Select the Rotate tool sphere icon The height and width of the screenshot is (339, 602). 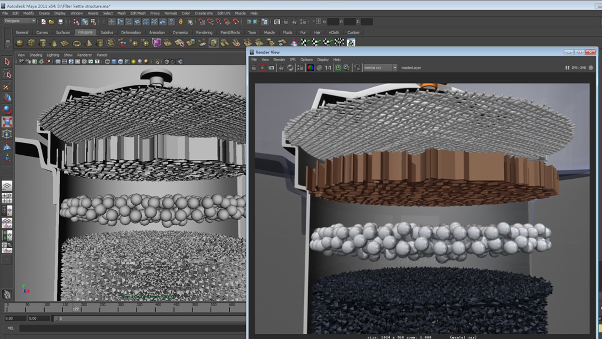[7, 110]
